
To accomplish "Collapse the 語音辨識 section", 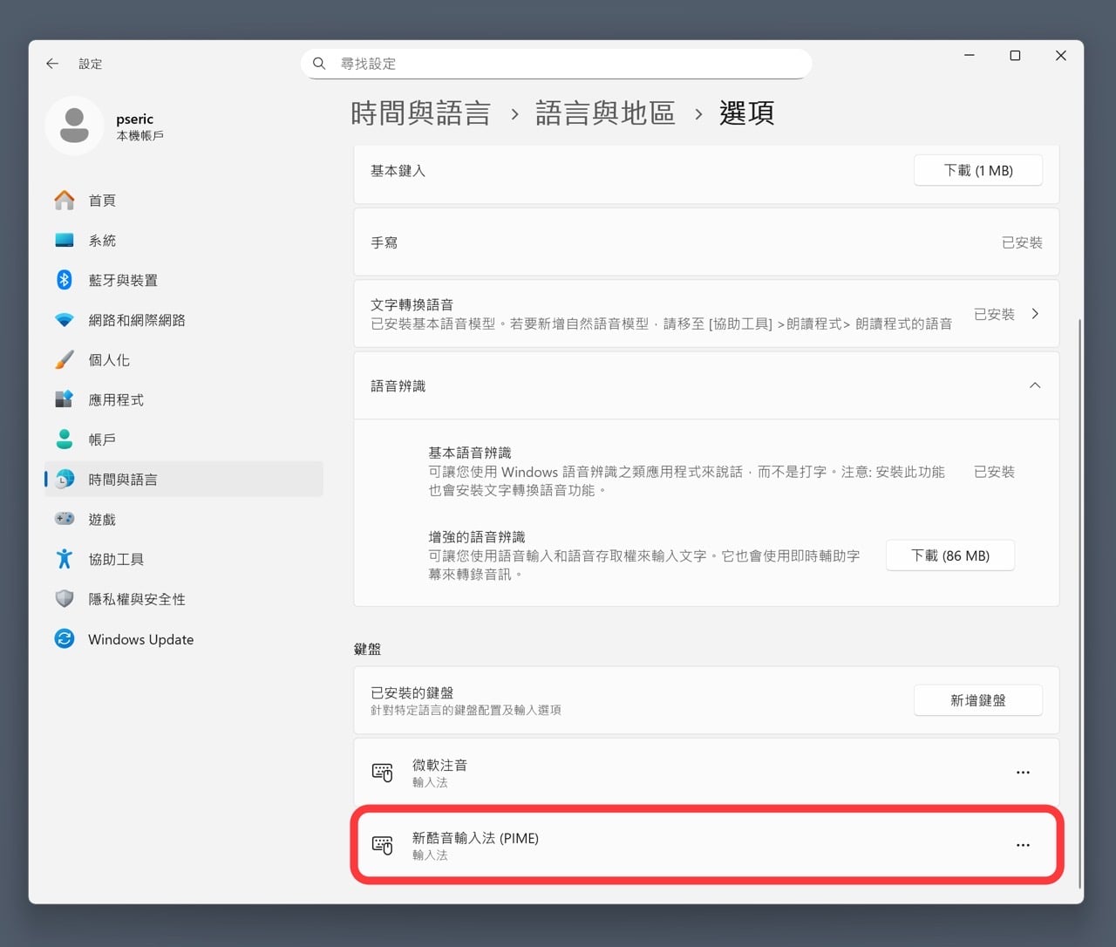I will click(1035, 385).
